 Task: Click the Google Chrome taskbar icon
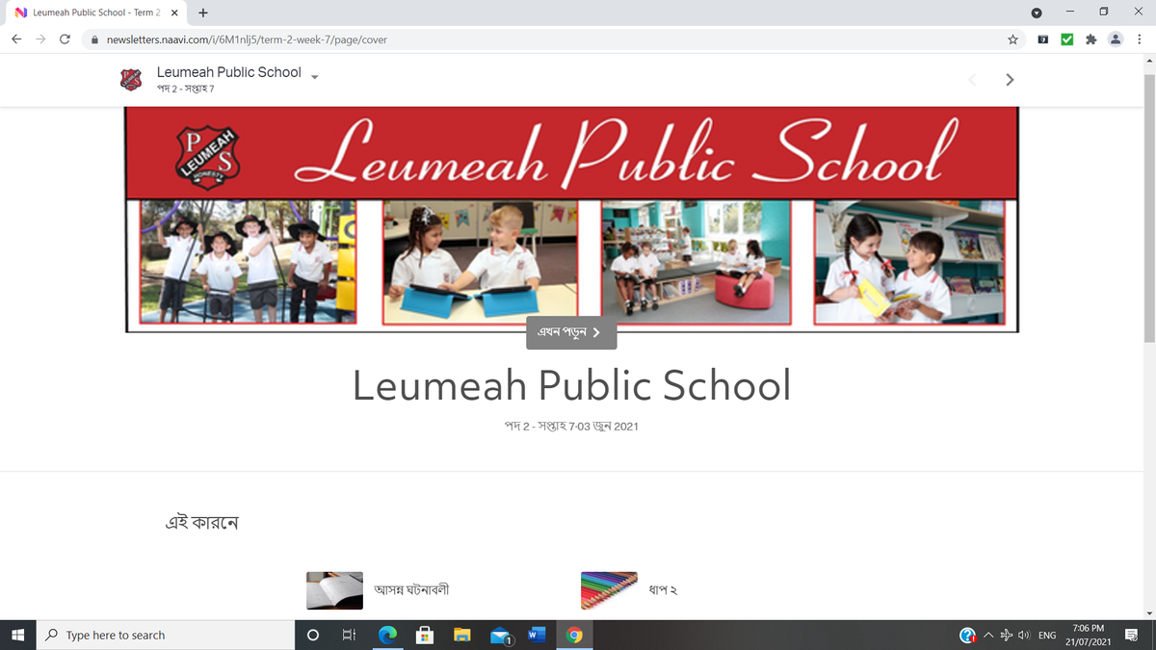point(574,635)
